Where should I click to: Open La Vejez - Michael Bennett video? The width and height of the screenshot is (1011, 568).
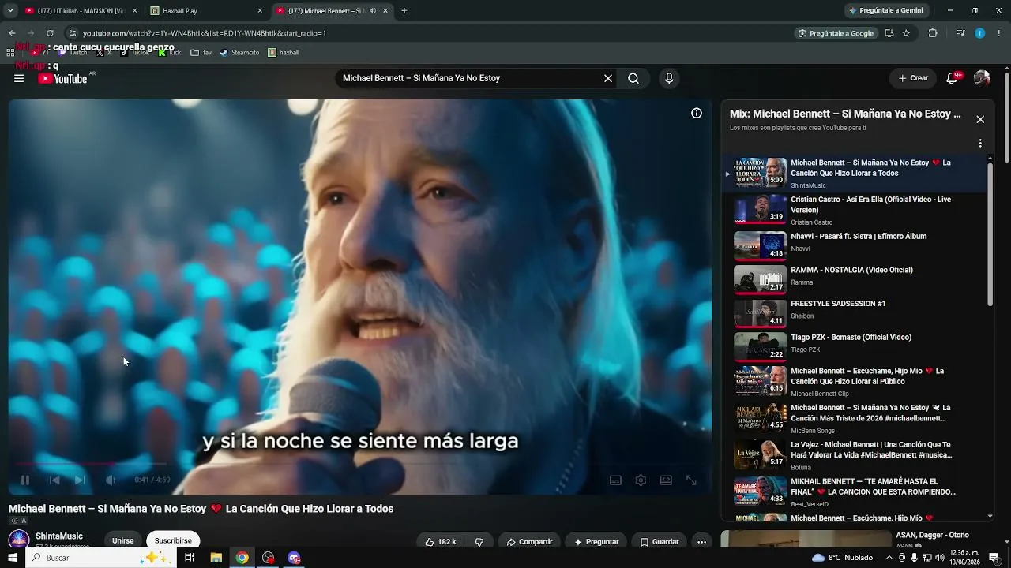(x=855, y=454)
